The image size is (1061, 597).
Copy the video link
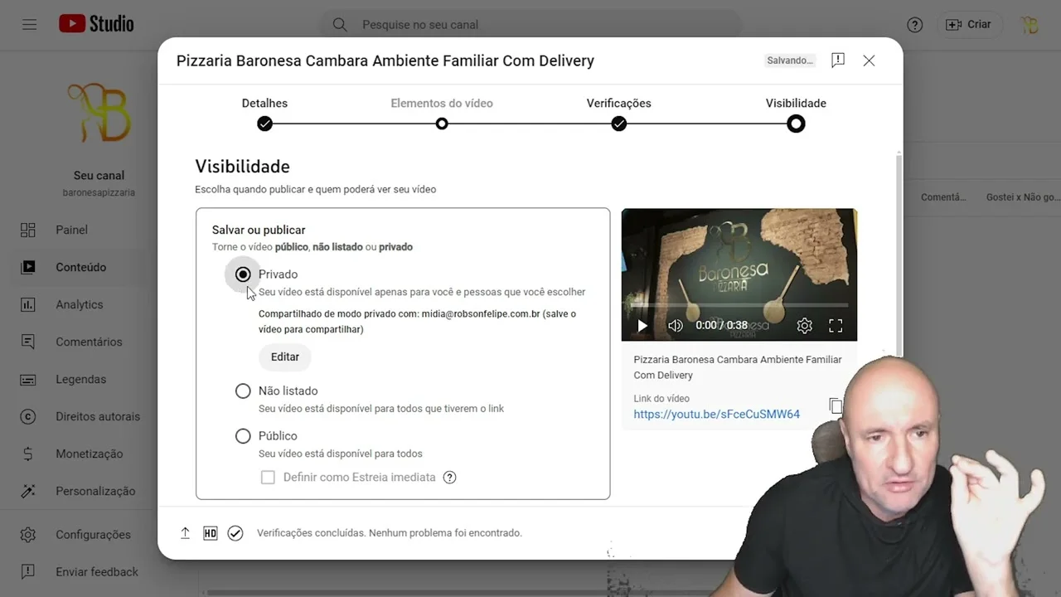[x=836, y=406]
